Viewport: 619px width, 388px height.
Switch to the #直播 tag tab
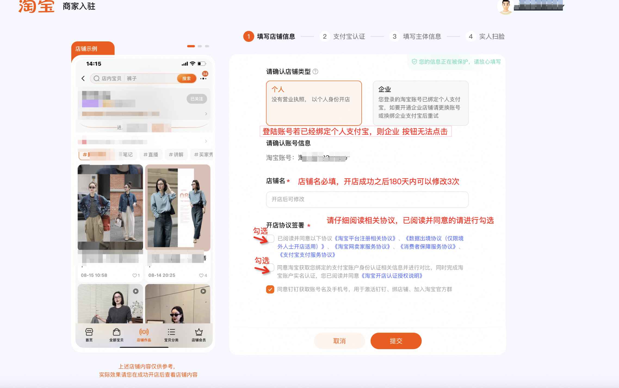(151, 155)
